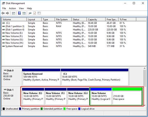Click the black Unallocated legend swatch

coord(4,109)
